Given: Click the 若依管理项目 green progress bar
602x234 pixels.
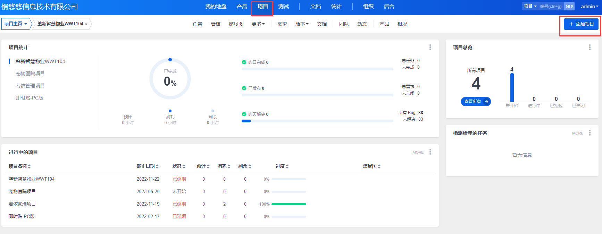Looking at the screenshot, I should click(x=289, y=204).
